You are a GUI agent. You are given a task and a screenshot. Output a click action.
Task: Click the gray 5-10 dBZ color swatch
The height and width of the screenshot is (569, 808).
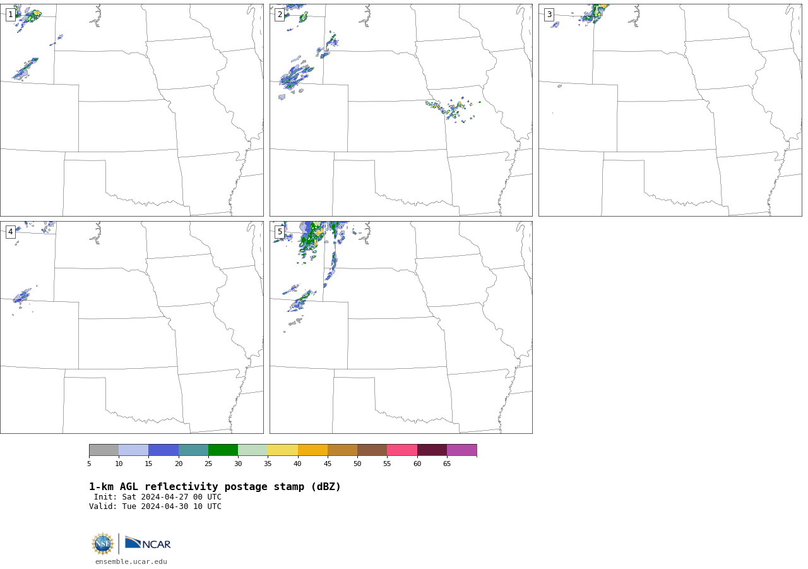104,450
